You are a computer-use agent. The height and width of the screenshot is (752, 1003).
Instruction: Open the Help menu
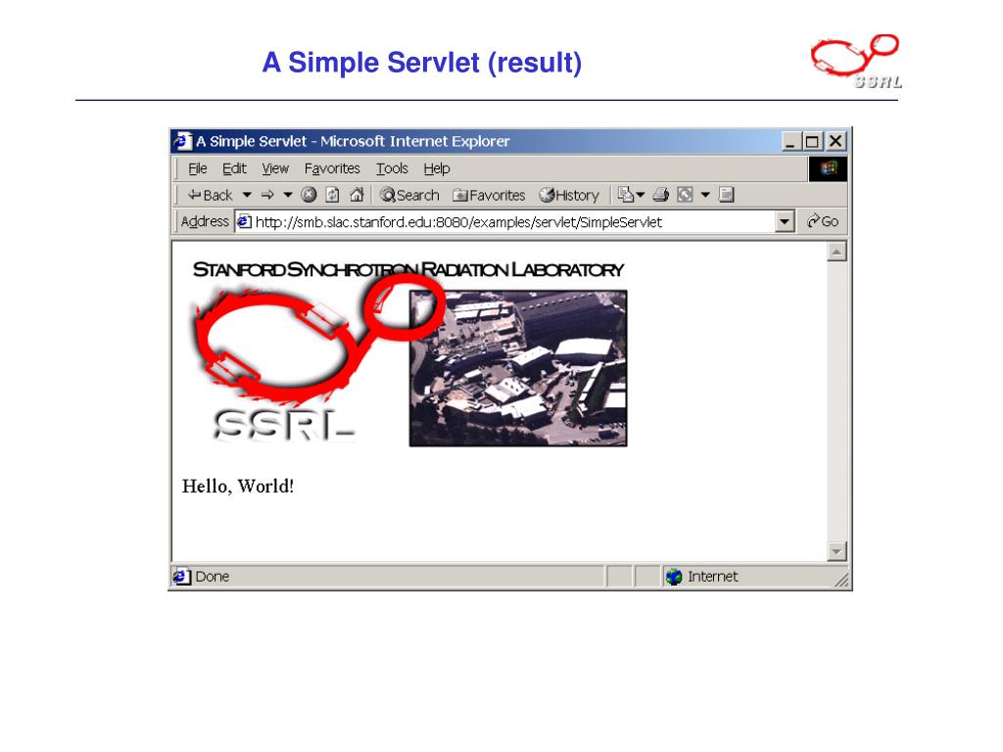click(437, 168)
